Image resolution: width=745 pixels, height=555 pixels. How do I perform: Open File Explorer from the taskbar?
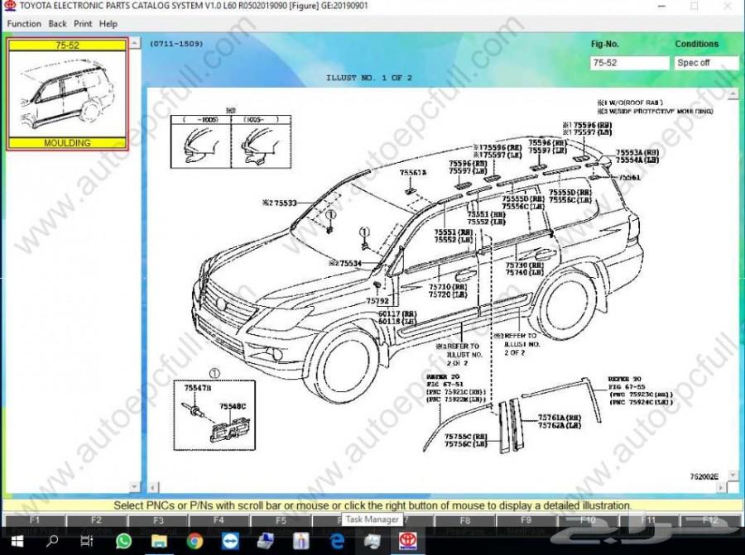[159, 541]
